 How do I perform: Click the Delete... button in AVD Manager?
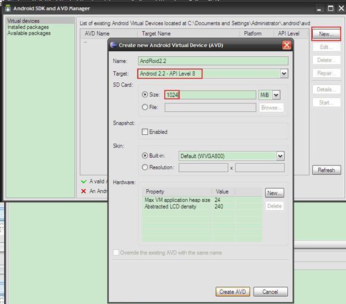coord(327,60)
